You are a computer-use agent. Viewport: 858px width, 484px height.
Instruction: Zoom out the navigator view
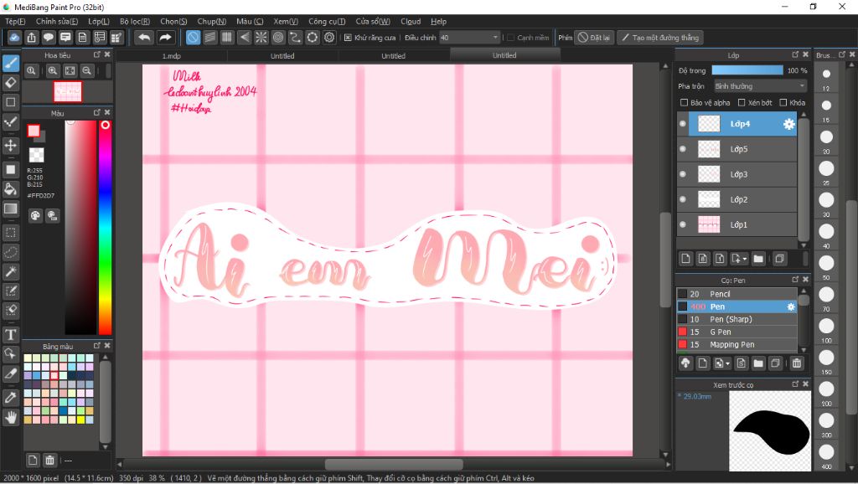pos(86,70)
